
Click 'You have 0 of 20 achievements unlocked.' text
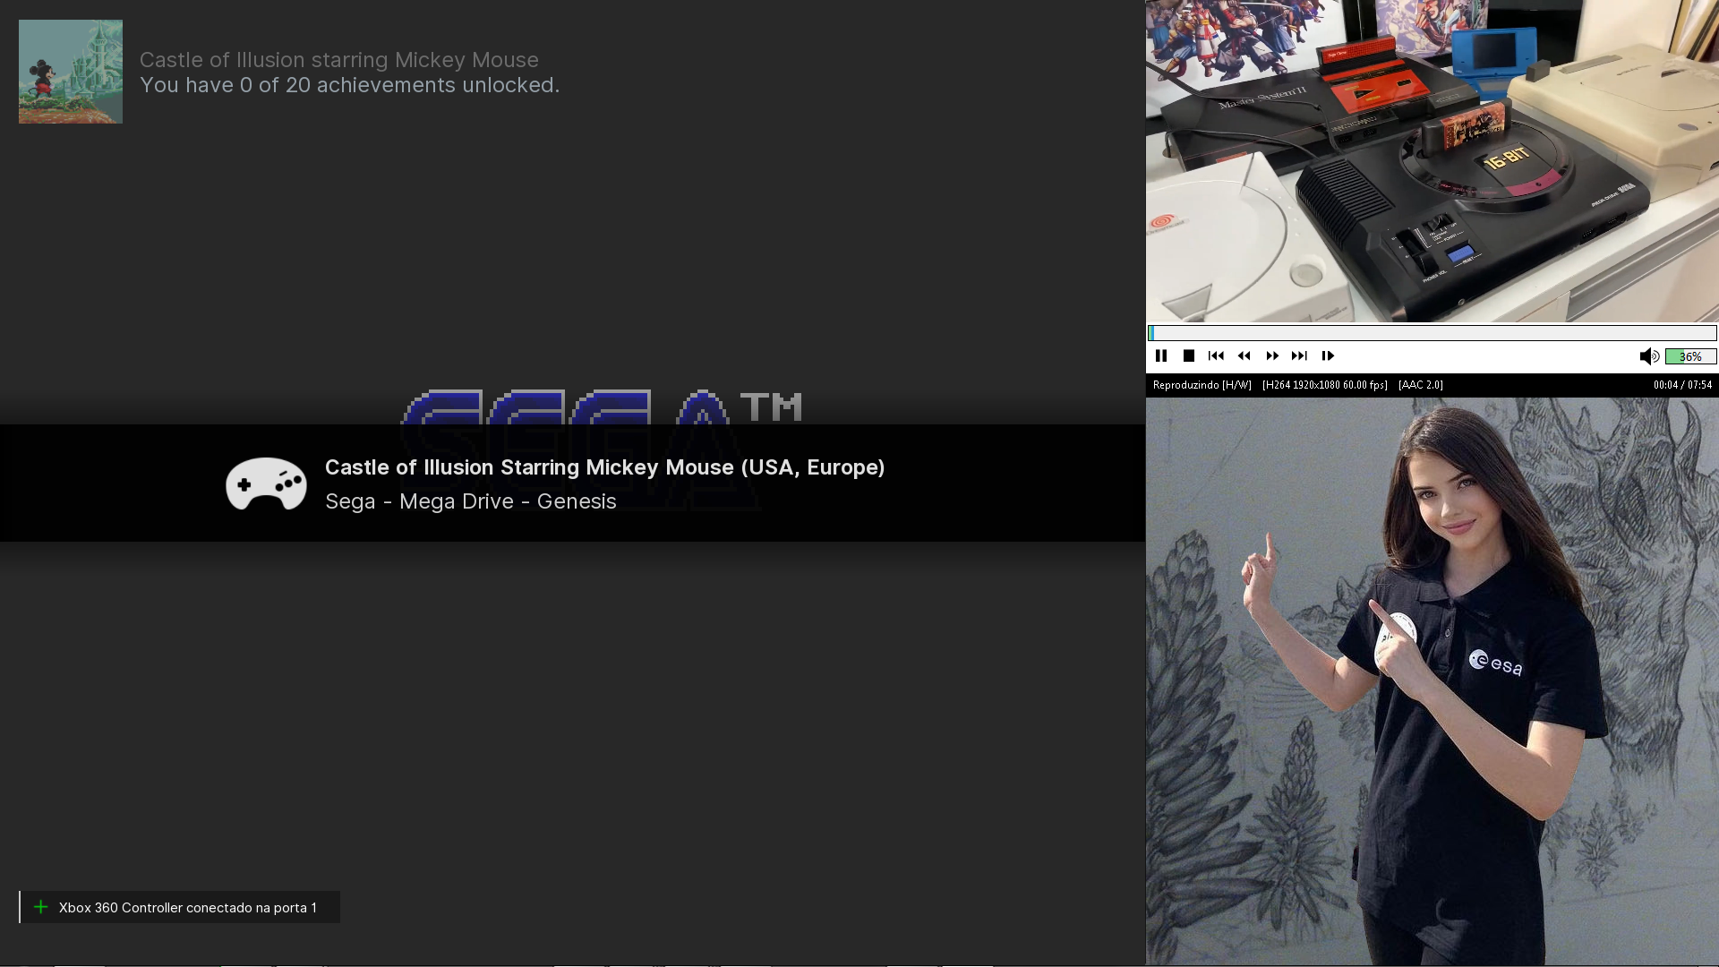pos(349,85)
